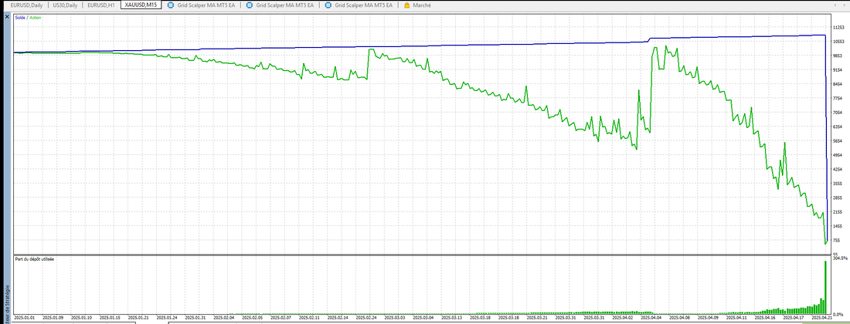Click the 7054 value on balance axis

pyautogui.click(x=838, y=113)
